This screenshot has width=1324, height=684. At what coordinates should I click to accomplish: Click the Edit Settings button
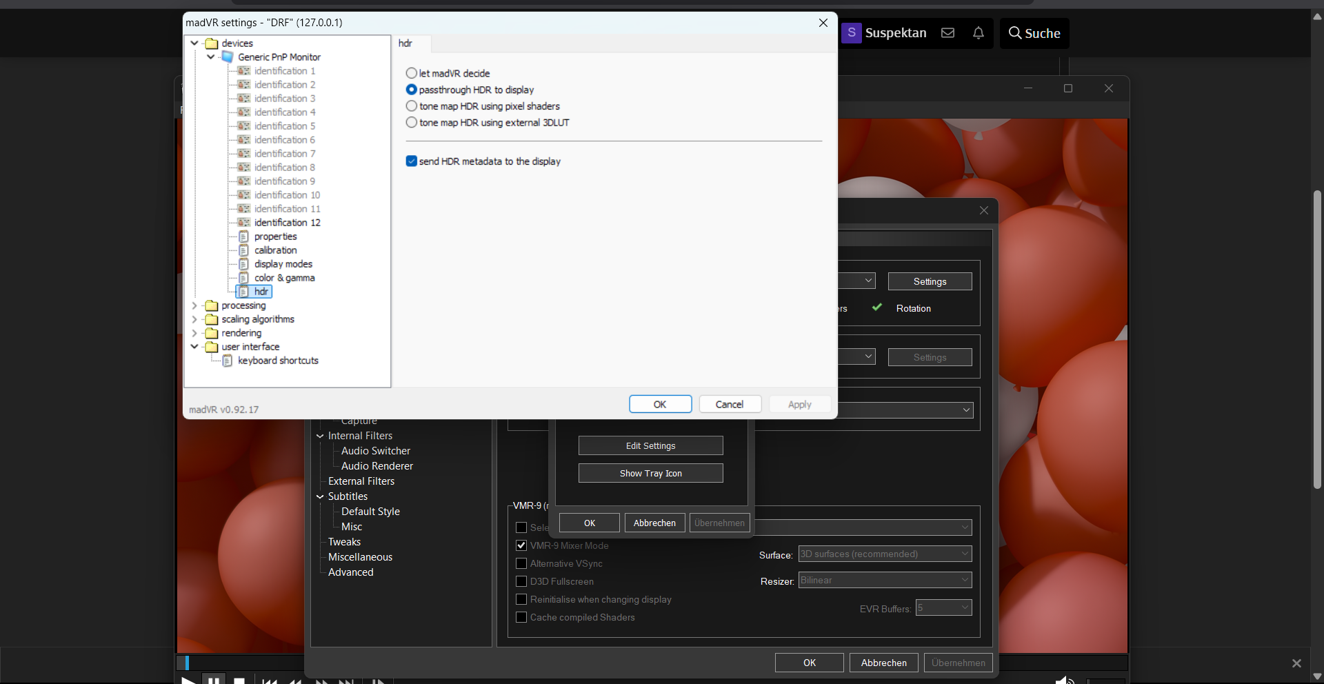pyautogui.click(x=650, y=445)
